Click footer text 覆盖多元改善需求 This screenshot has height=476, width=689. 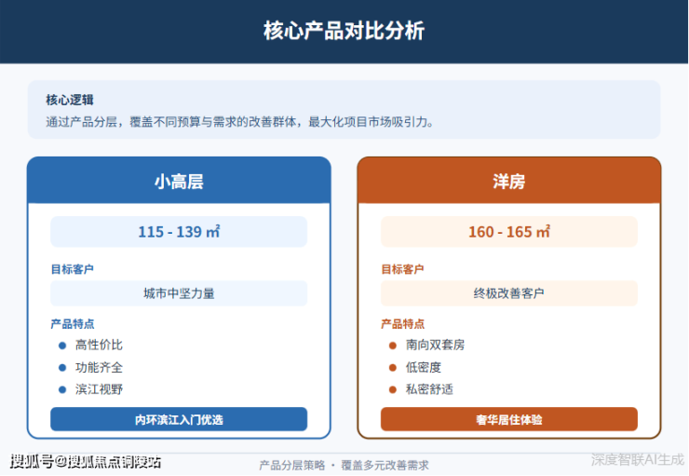pos(385,465)
